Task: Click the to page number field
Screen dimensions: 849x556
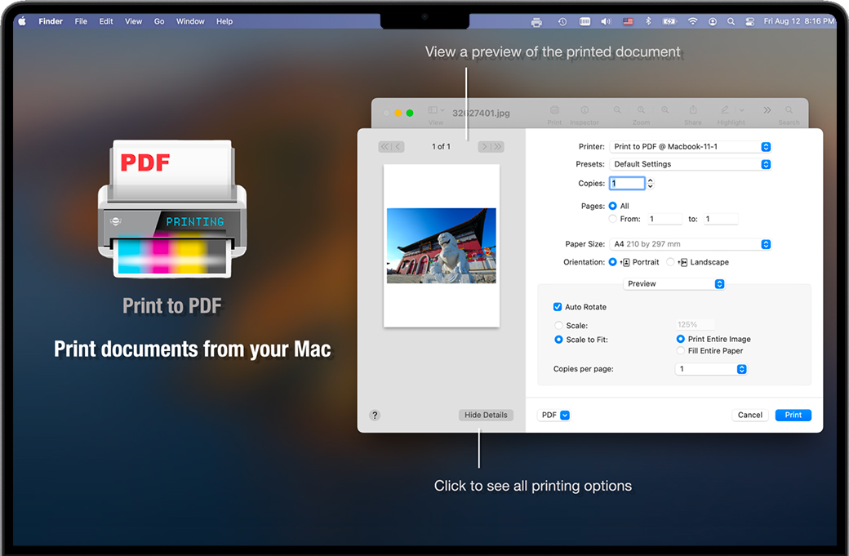Action: (721, 219)
